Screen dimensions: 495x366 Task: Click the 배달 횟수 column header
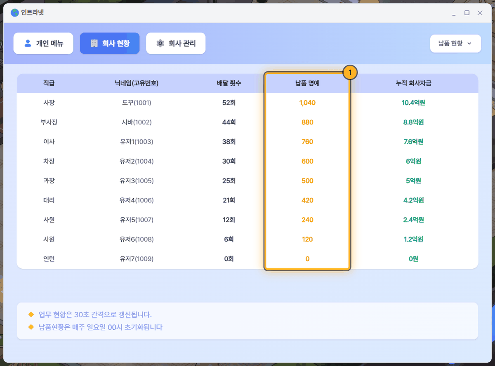point(229,83)
